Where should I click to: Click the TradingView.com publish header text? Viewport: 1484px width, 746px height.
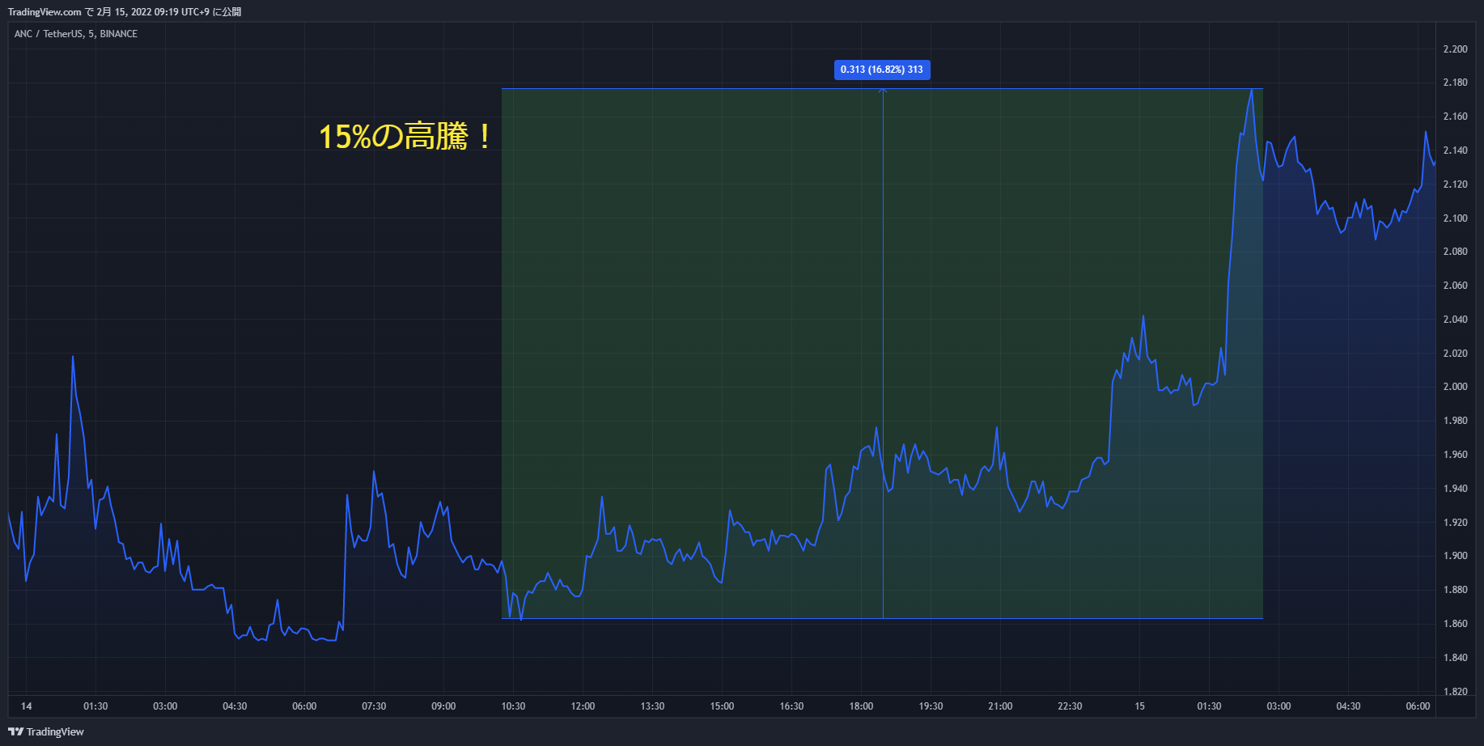click(125, 12)
